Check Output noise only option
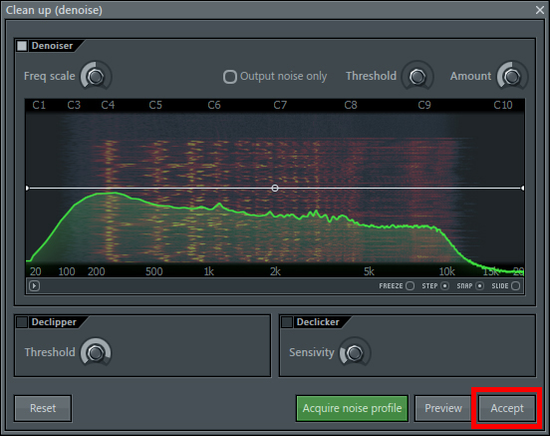 (230, 77)
